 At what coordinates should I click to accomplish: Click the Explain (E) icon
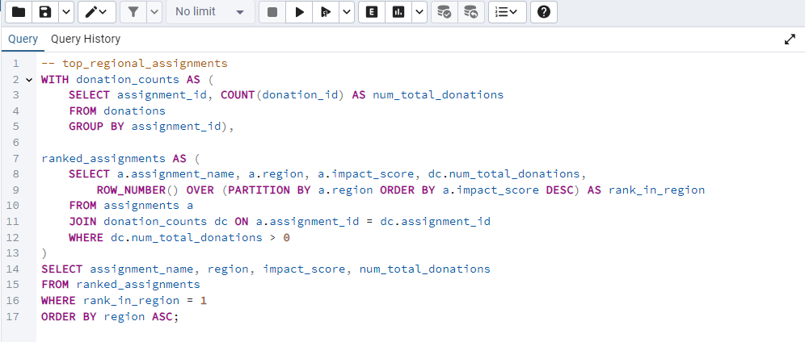372,12
